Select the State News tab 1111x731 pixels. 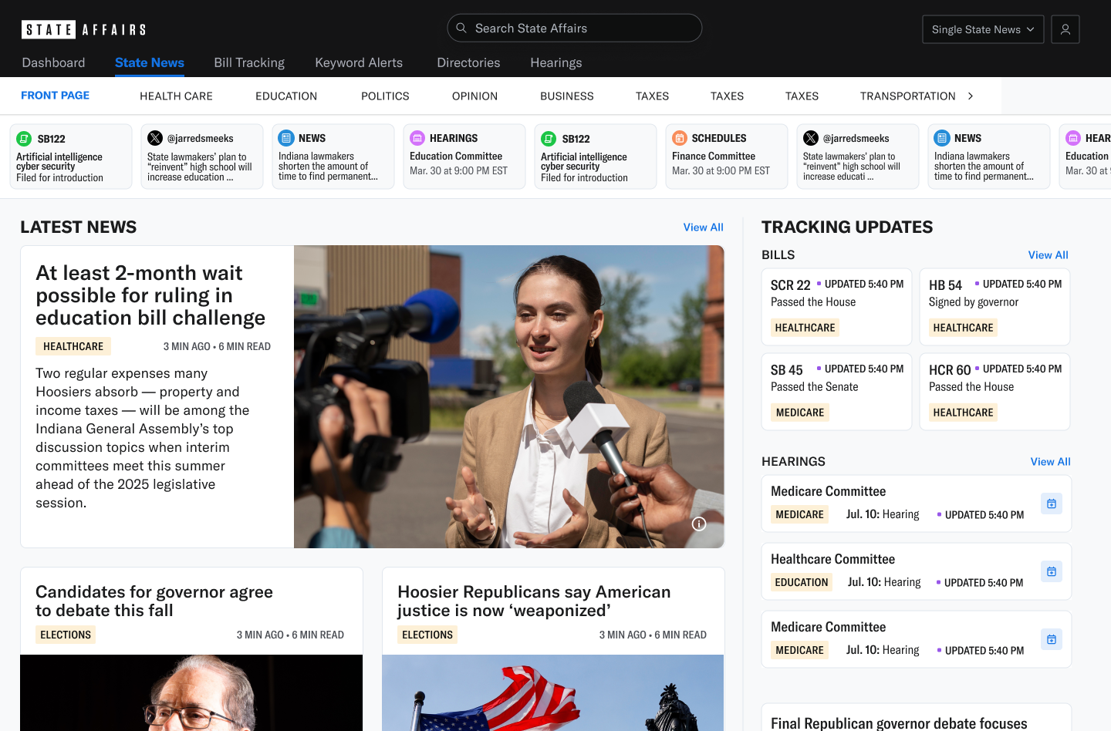150,62
